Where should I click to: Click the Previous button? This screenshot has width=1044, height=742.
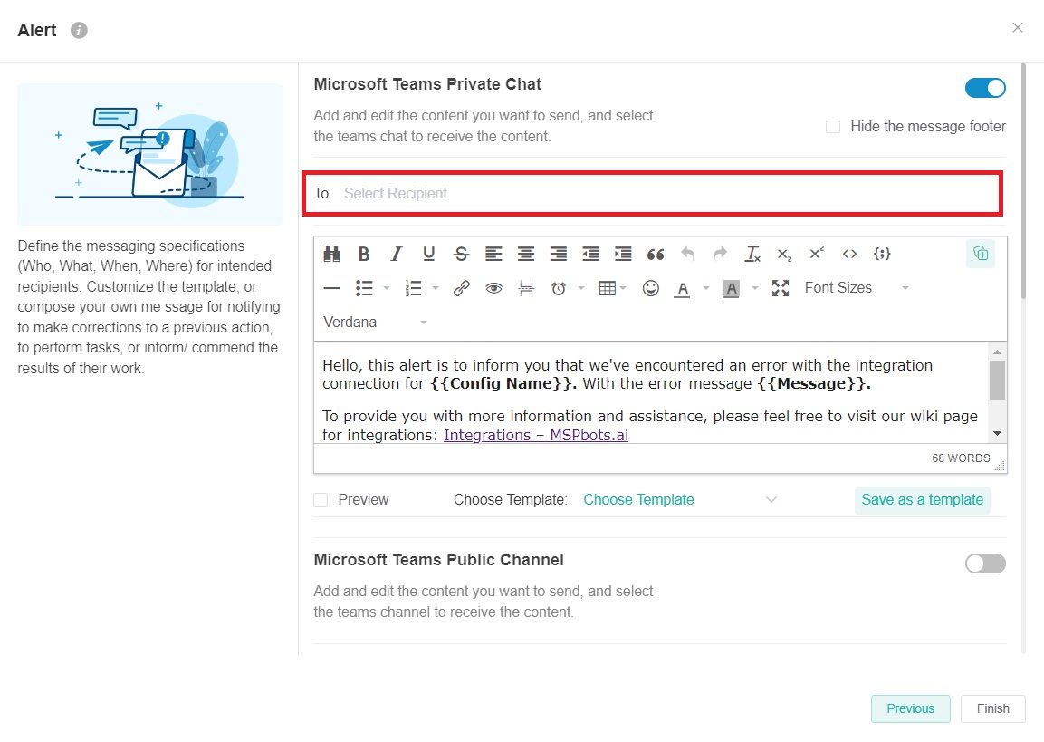[x=910, y=708]
